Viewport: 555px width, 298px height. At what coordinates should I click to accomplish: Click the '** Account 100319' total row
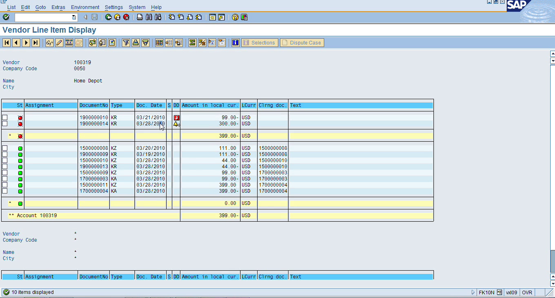(x=217, y=216)
